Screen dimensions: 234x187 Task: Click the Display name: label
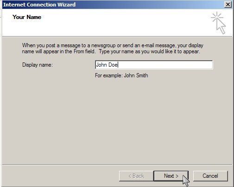click(38, 65)
